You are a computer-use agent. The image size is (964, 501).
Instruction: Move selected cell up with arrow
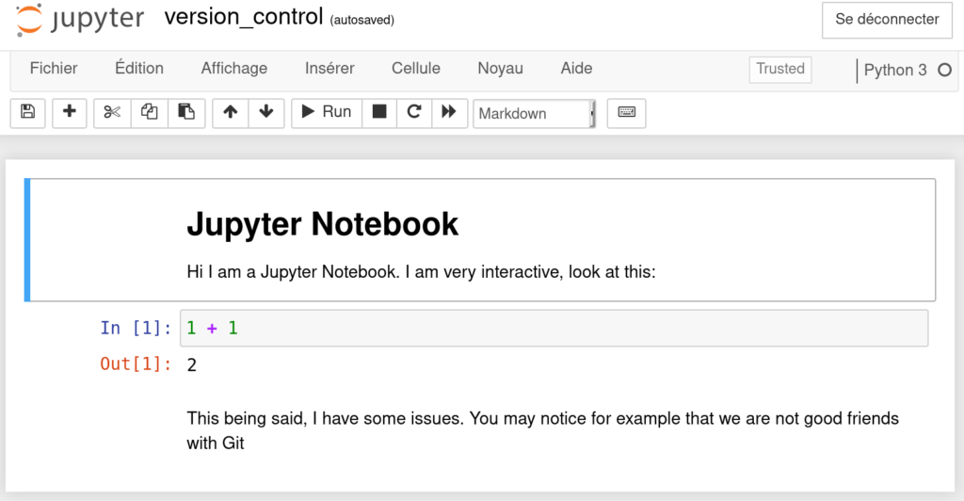coord(230,112)
